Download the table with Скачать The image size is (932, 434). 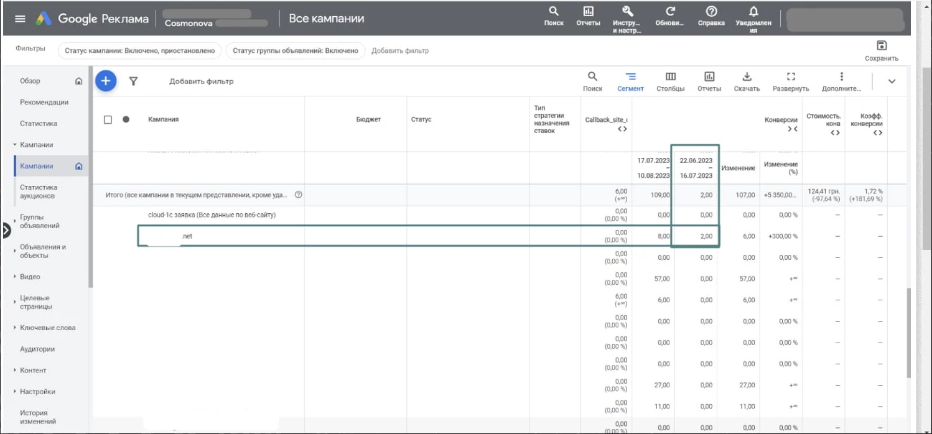coord(747,81)
